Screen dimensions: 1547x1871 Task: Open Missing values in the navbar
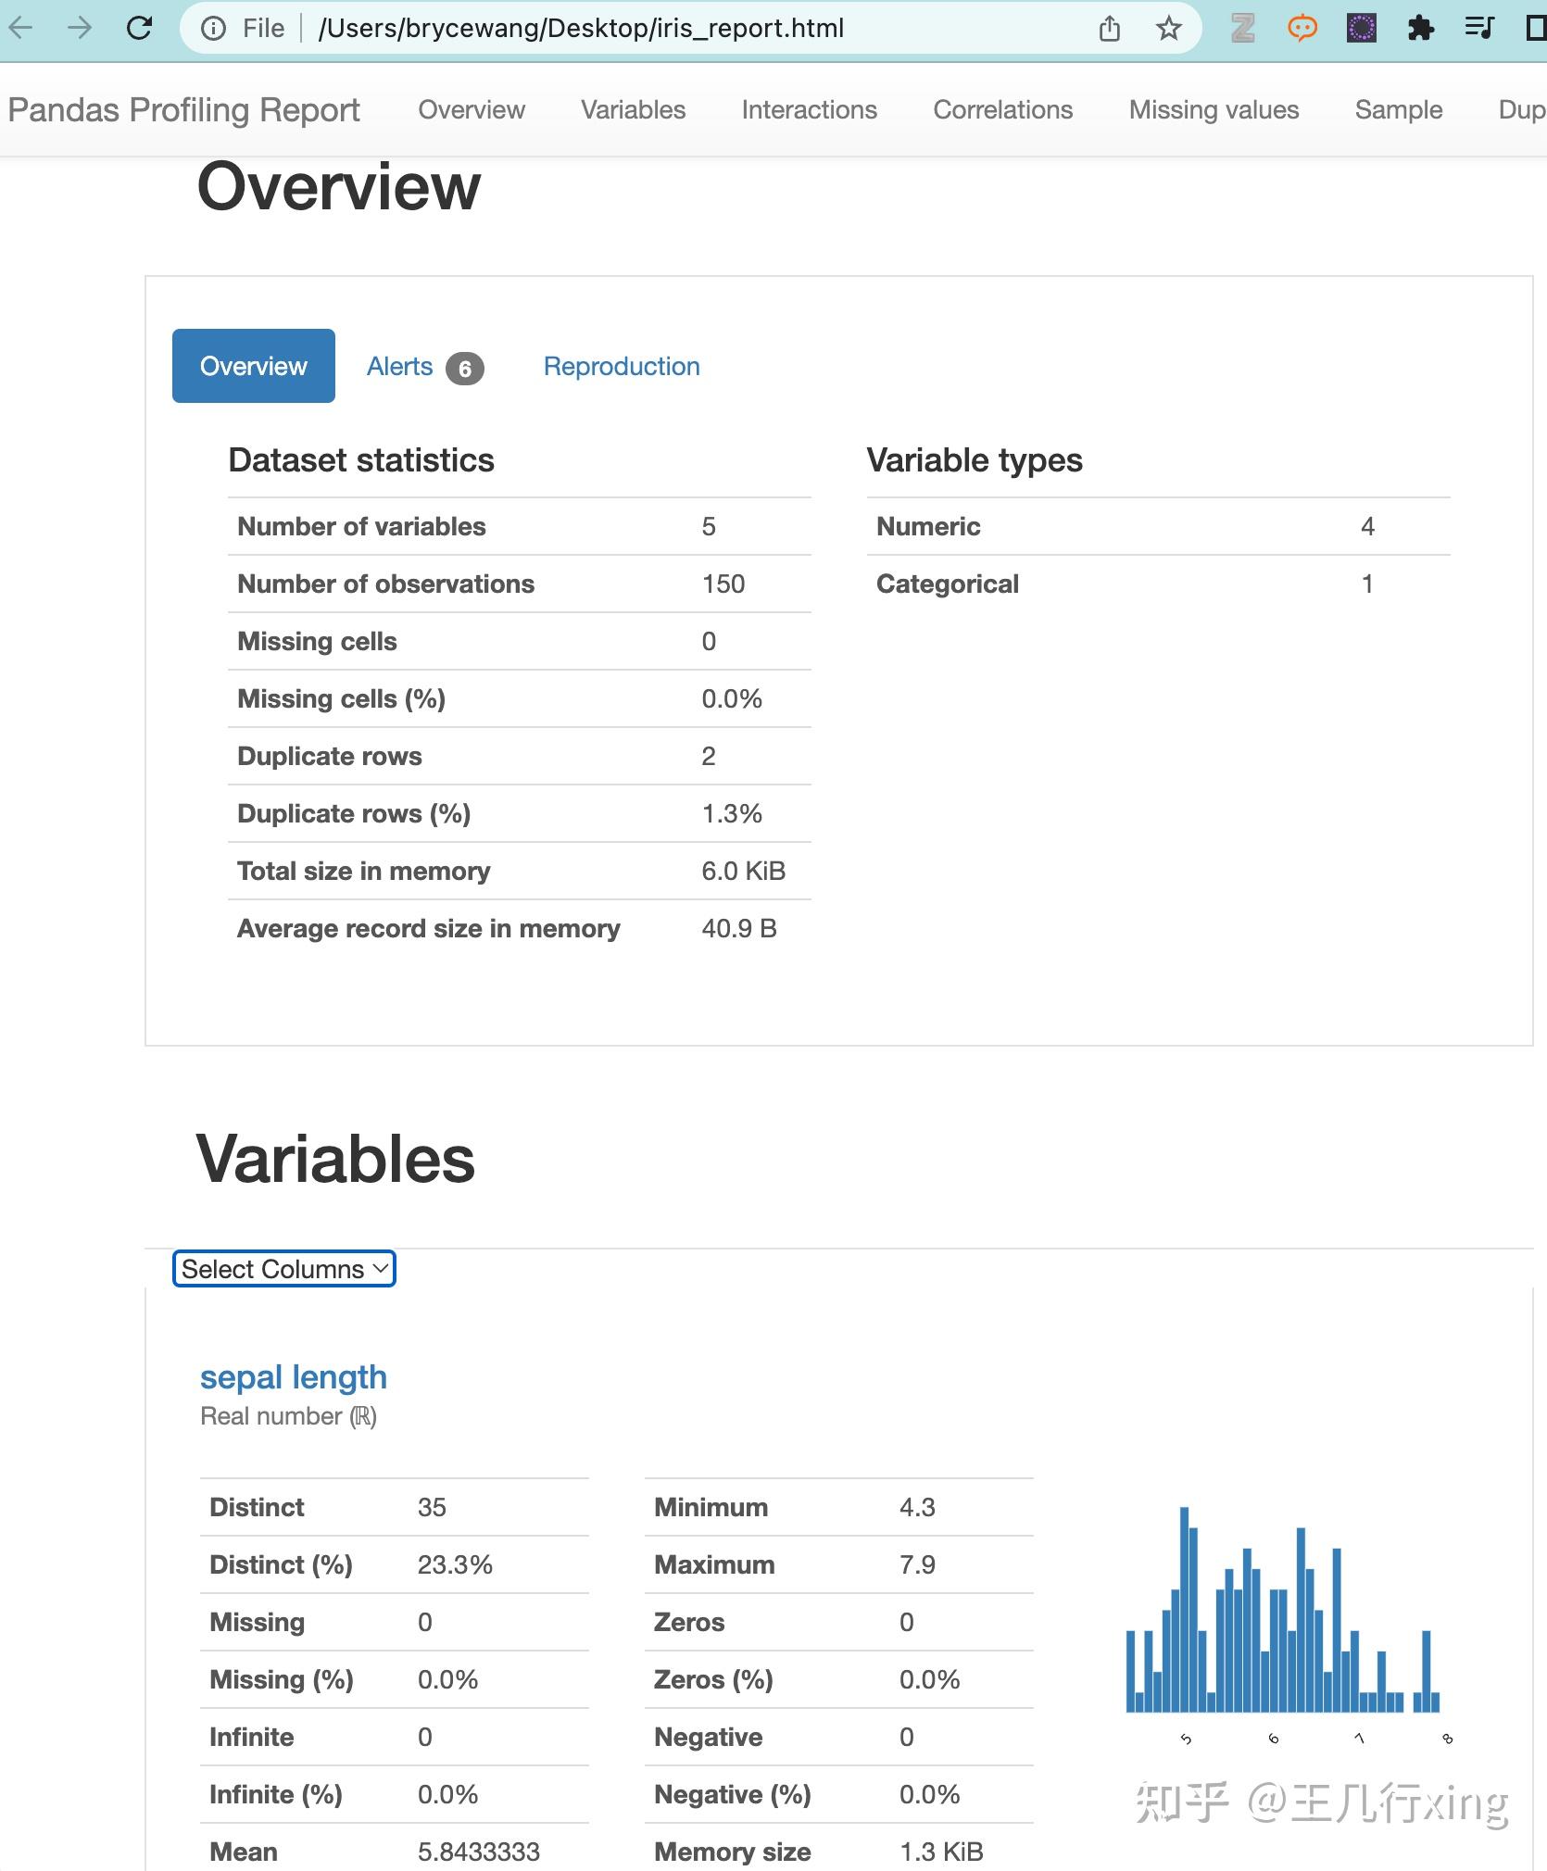tap(1214, 110)
